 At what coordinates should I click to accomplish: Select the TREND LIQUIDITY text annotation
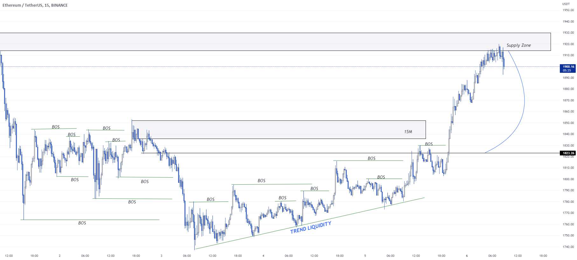(x=311, y=228)
